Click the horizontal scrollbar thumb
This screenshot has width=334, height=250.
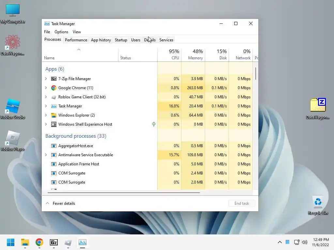click(x=124, y=193)
